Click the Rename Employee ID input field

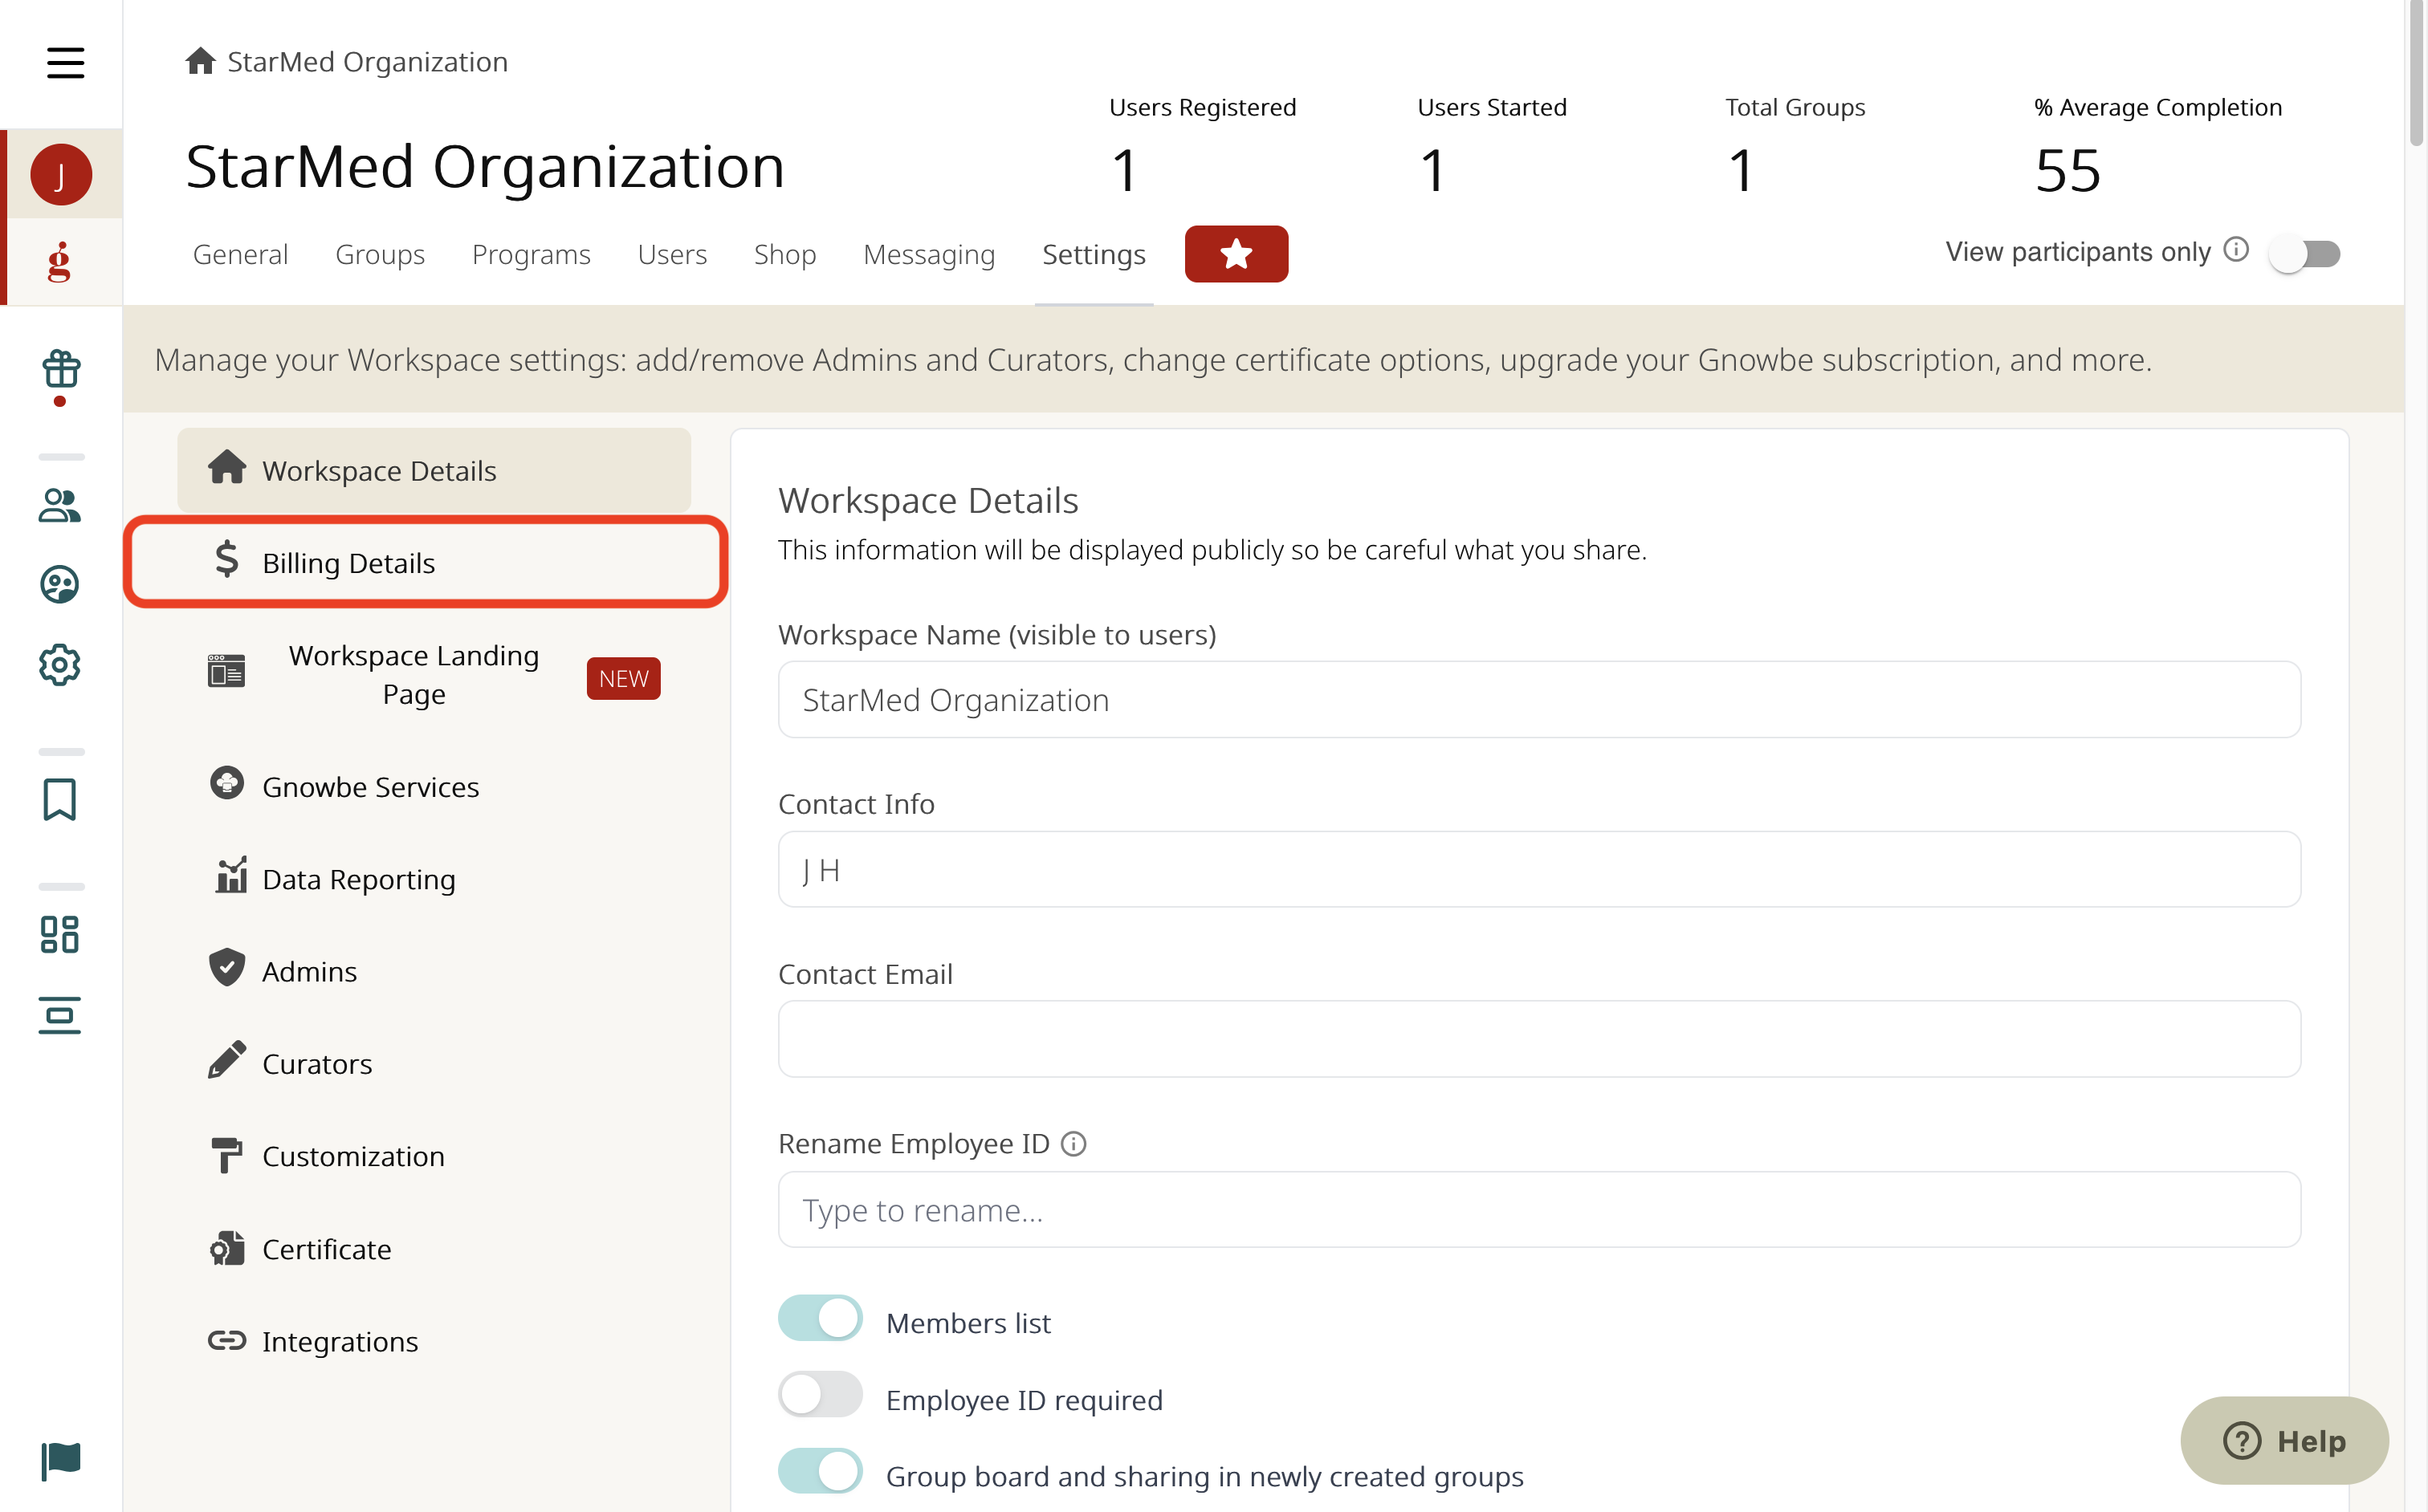click(x=1538, y=1210)
